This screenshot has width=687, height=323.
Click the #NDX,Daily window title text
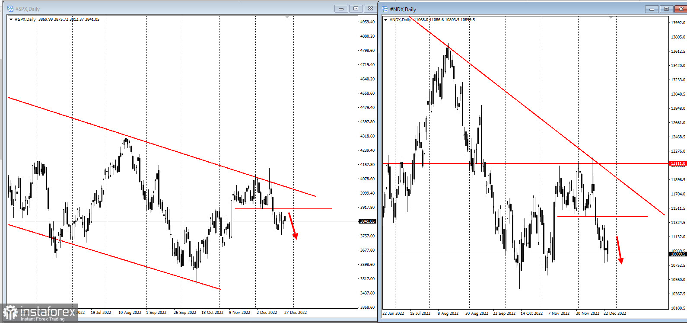coord(403,9)
